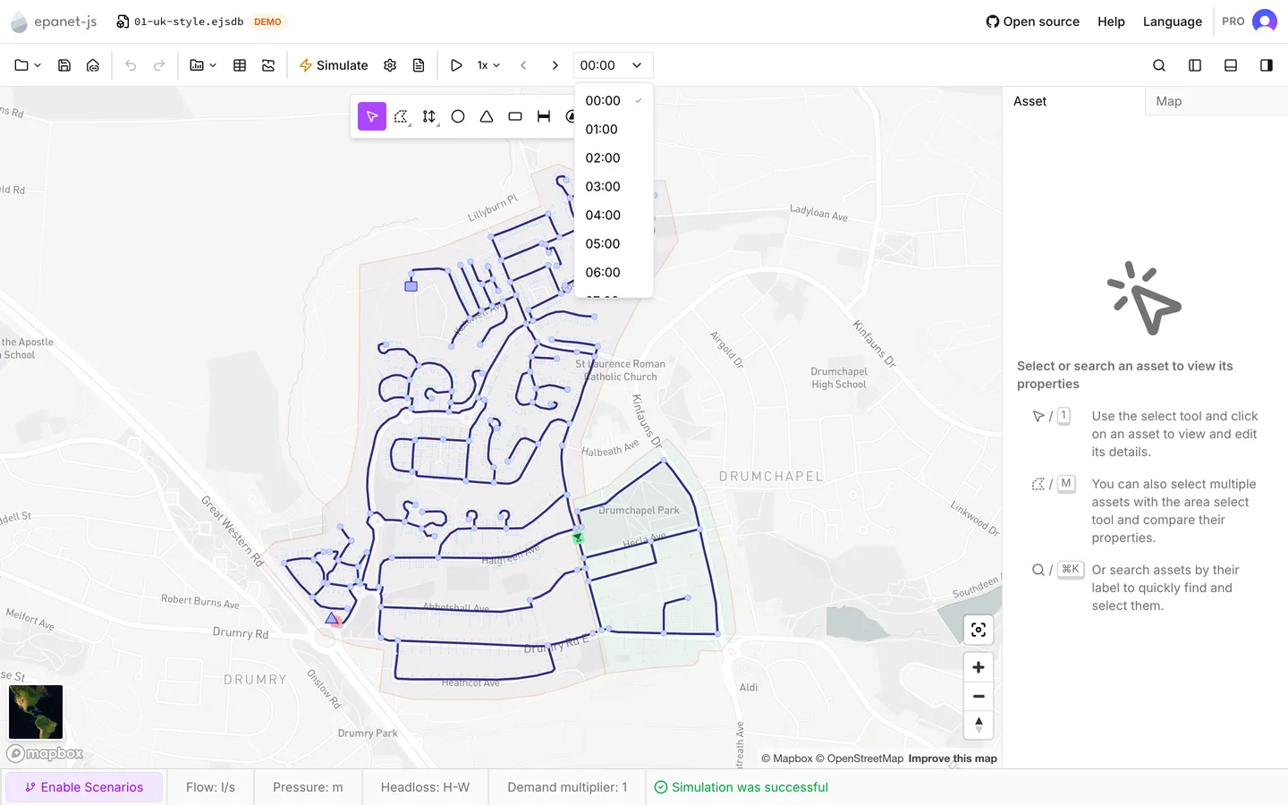Open the simulation report document icon
This screenshot has width=1288, height=805.
click(419, 65)
